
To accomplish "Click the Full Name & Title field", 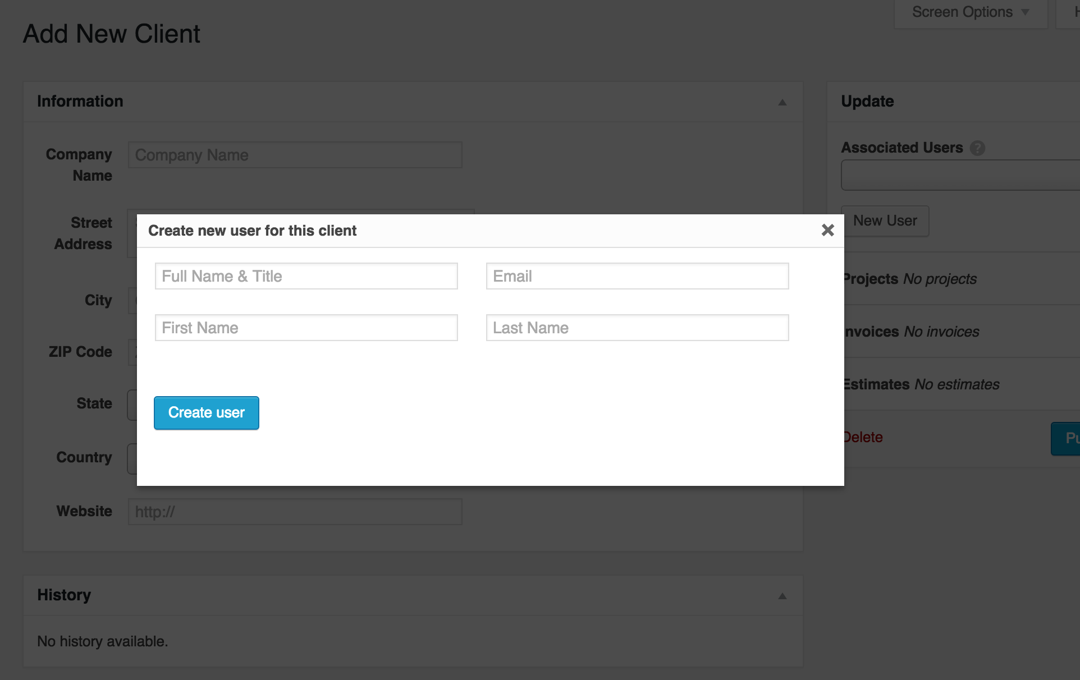I will (x=306, y=275).
